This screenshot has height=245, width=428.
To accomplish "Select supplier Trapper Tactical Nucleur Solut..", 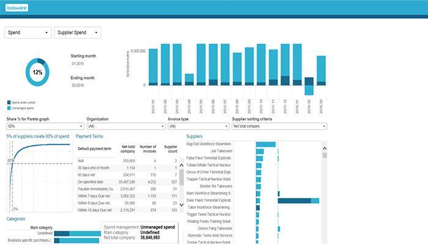I will pyautogui.click(x=209, y=179).
